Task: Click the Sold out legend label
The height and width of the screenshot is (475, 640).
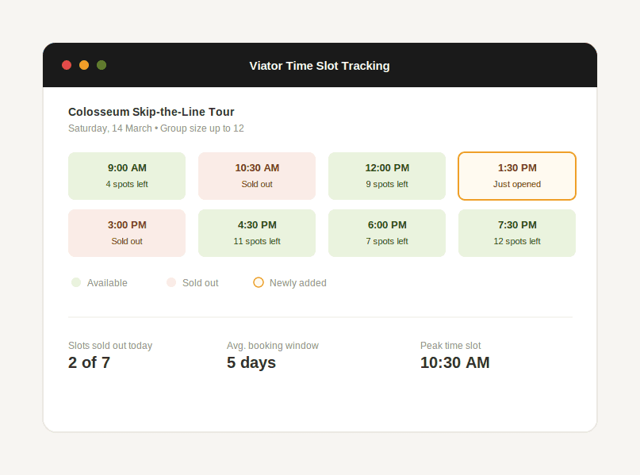Action: tap(201, 283)
